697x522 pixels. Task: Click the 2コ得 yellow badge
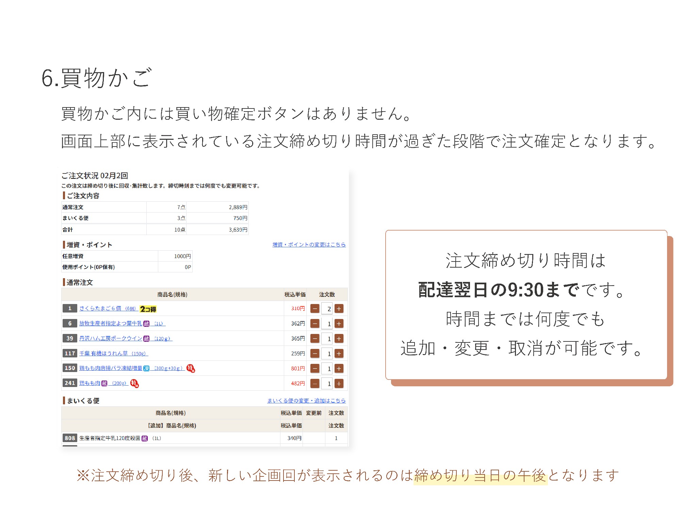(148, 309)
